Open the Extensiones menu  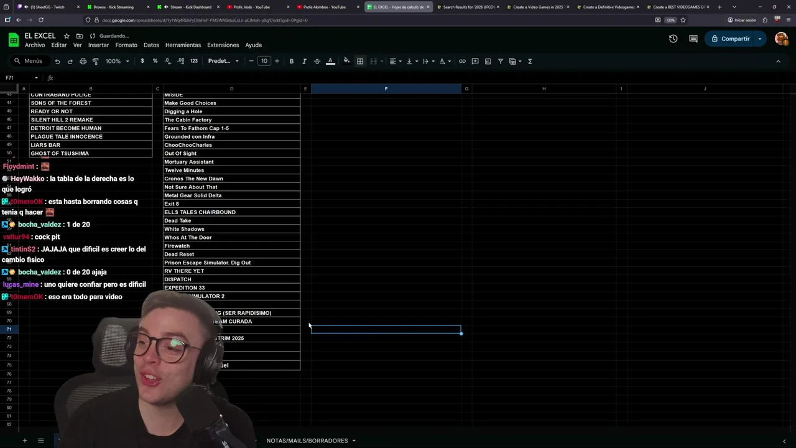pyautogui.click(x=223, y=45)
